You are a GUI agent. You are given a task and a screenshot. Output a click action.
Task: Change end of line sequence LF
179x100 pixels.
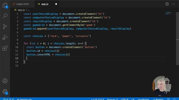[x=133, y=99]
